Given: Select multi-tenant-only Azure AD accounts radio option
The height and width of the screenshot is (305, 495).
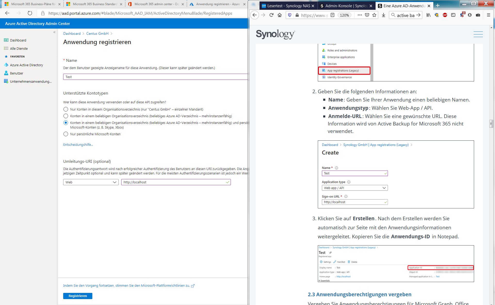Looking at the screenshot, I should coord(66,116).
